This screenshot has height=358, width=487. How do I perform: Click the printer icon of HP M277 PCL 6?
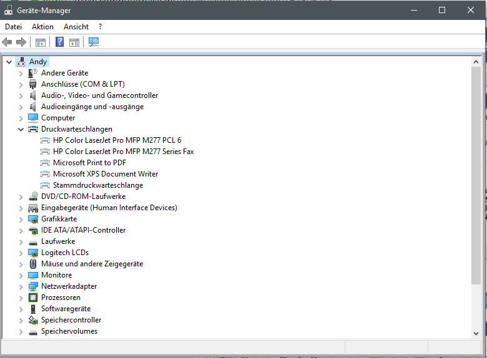coord(45,140)
